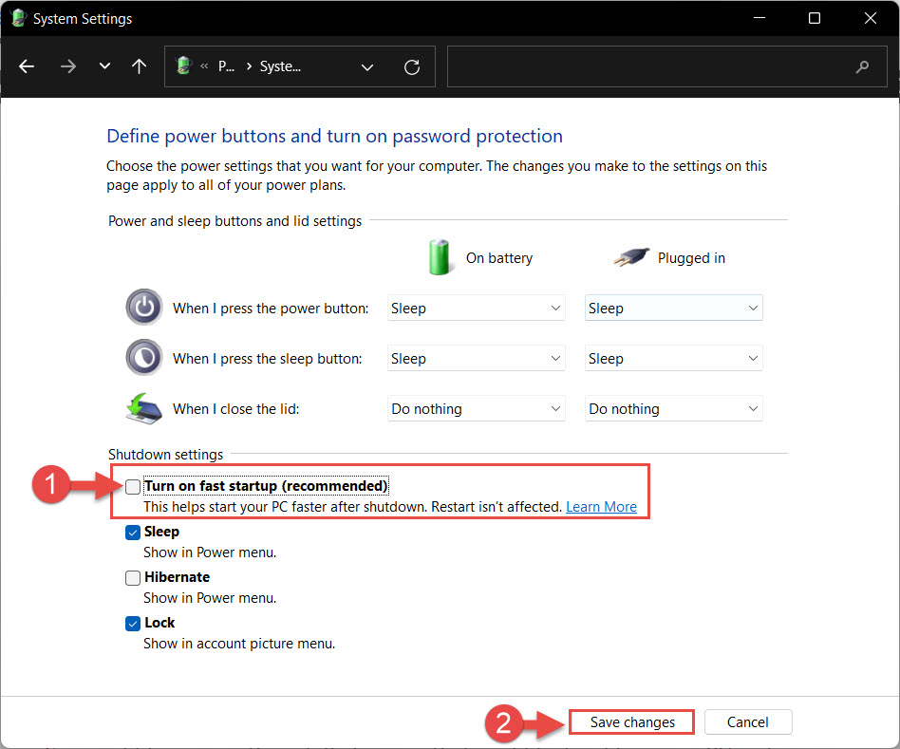
Task: Go up one level with up arrow
Action: [139, 66]
